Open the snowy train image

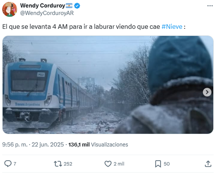click(x=108, y=85)
